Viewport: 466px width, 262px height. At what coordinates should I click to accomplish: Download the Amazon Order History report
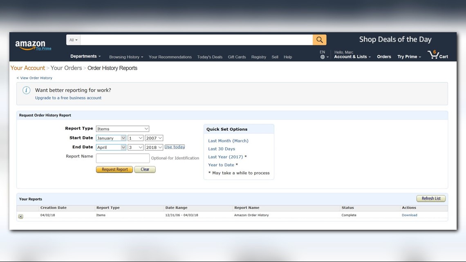(409, 215)
